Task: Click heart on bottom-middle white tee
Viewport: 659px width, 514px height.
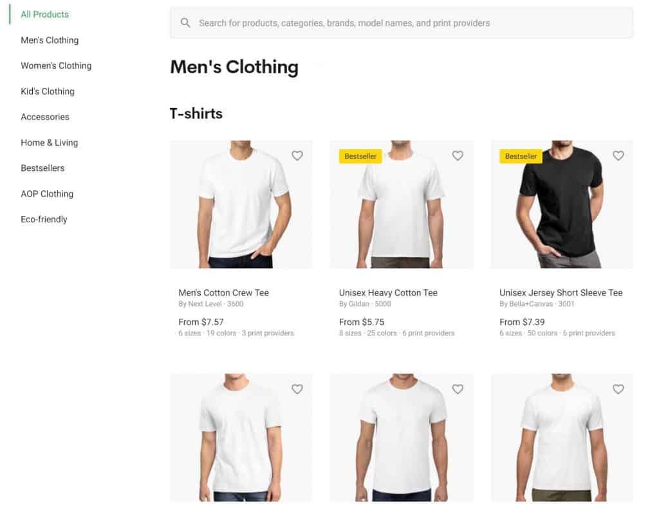Action: point(458,389)
